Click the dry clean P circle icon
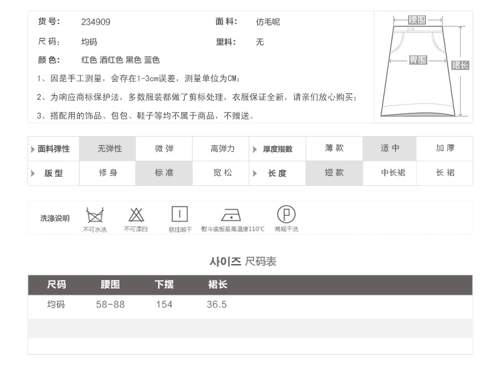This screenshot has width=500, height=374. [x=286, y=214]
